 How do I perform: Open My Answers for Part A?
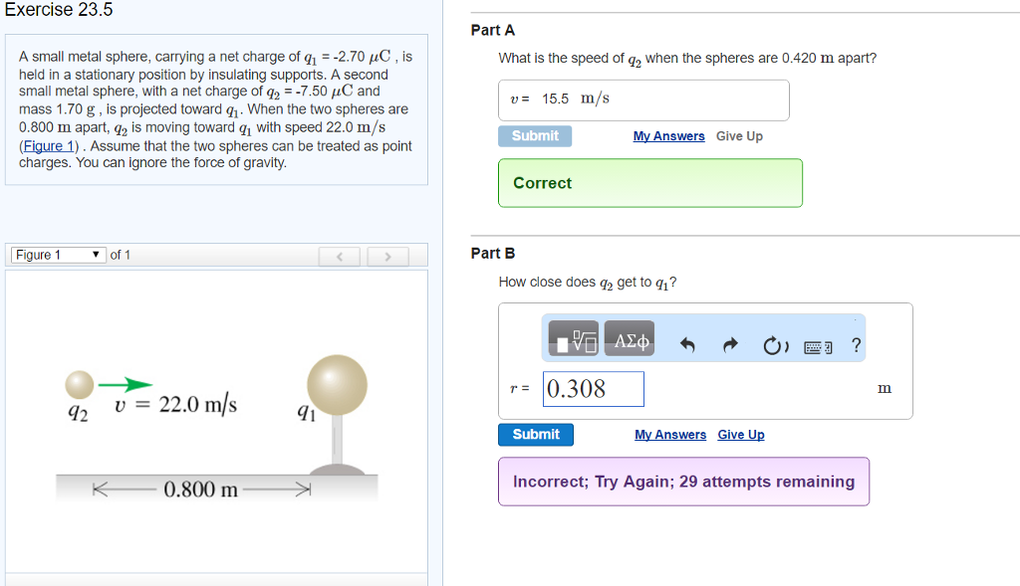pos(667,135)
